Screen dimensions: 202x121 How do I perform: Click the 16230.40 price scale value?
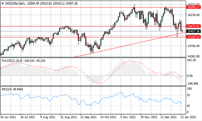(x=193, y=15)
